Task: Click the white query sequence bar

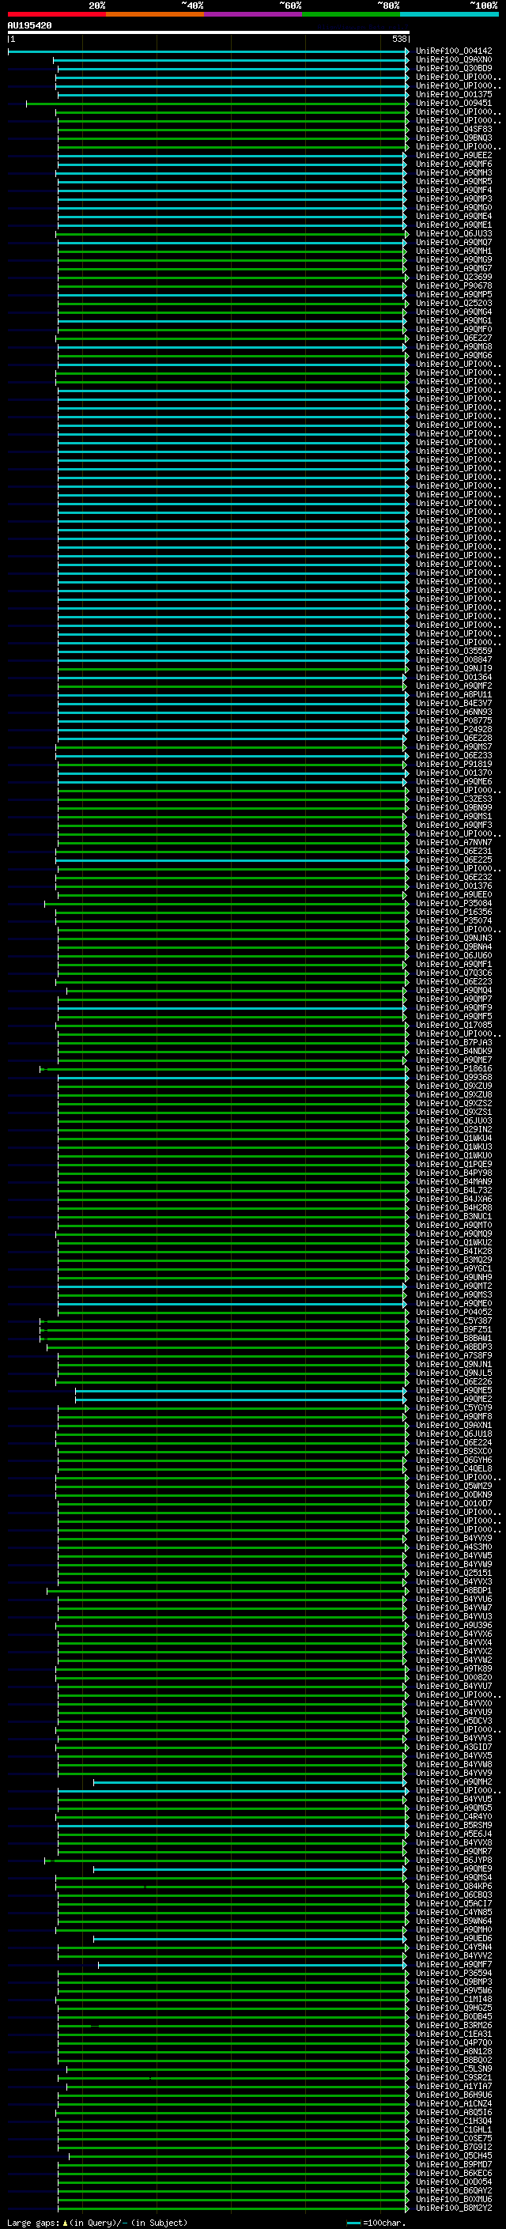Action: pos(209,33)
